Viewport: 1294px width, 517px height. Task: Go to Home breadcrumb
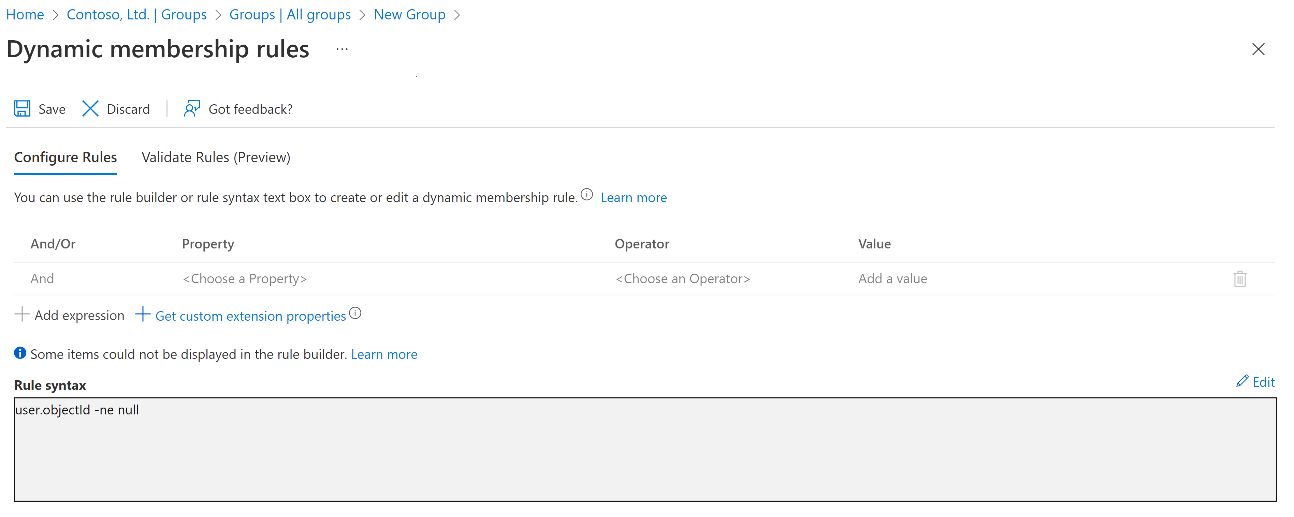coord(25,15)
